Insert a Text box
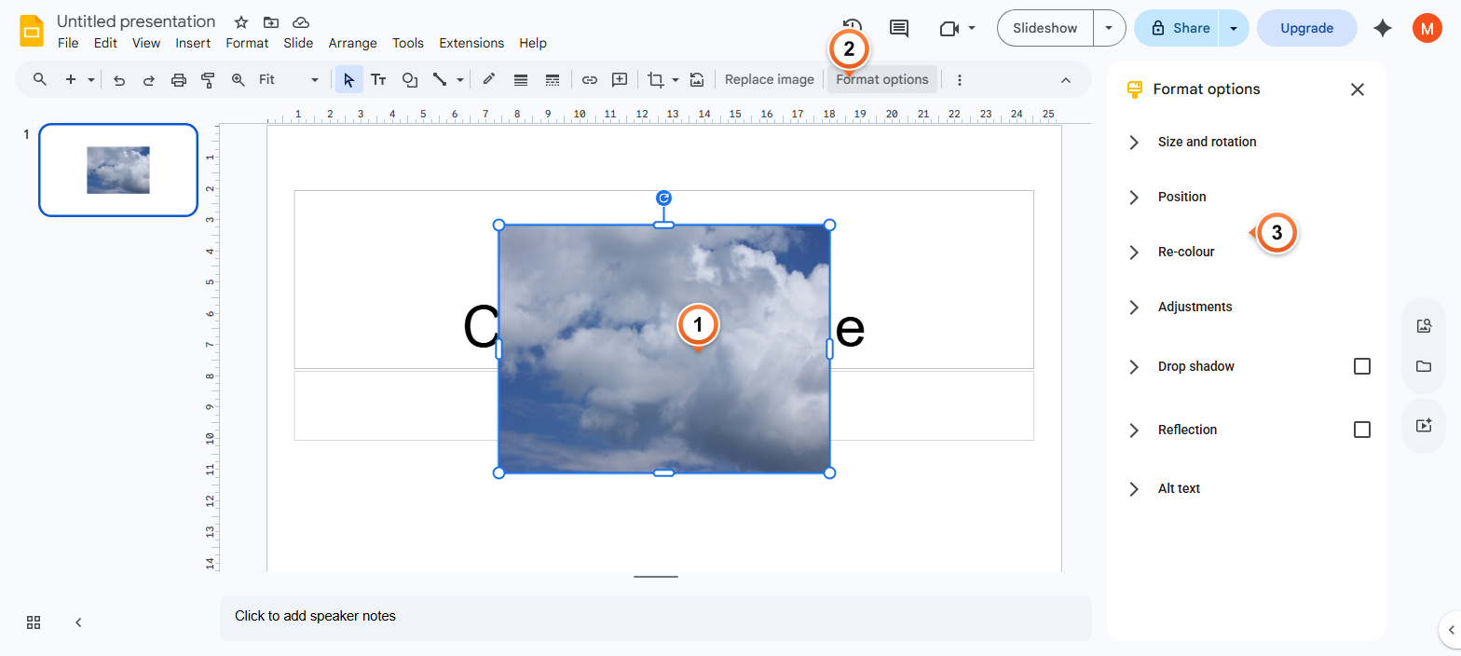This screenshot has width=1461, height=656. click(x=378, y=79)
